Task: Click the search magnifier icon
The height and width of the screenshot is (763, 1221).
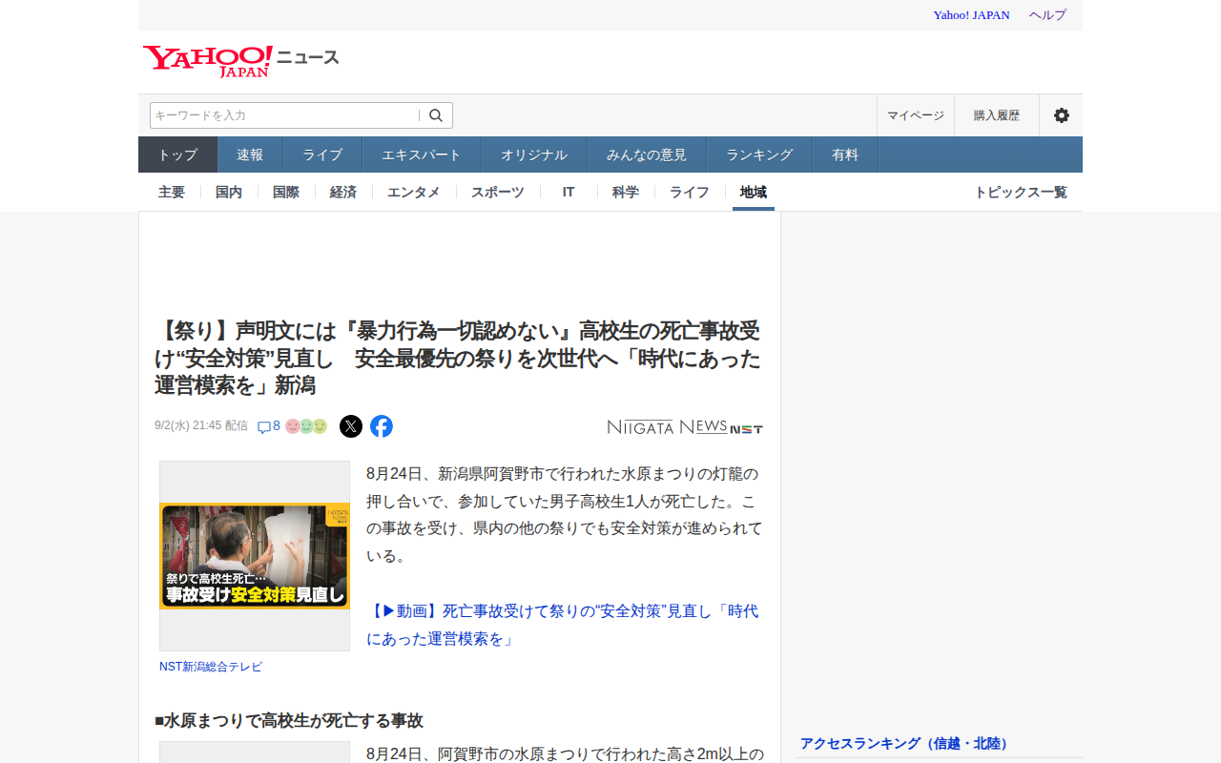Action: 436,115
